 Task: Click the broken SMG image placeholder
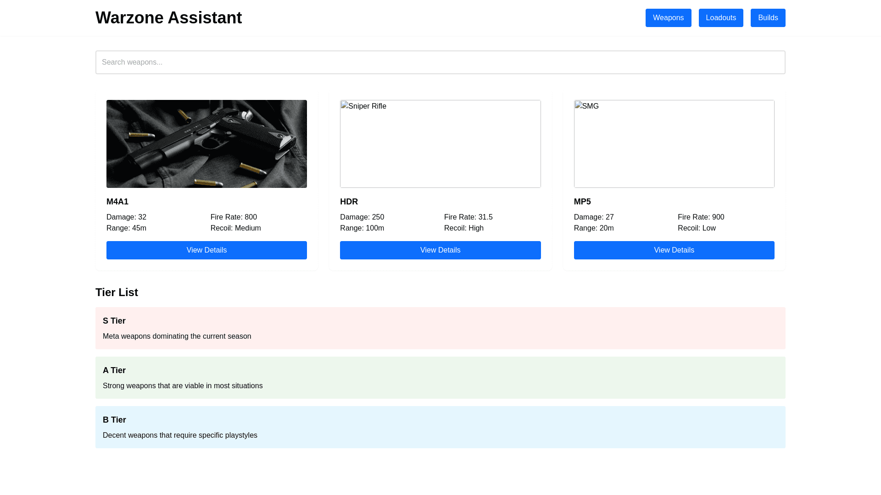(674, 144)
